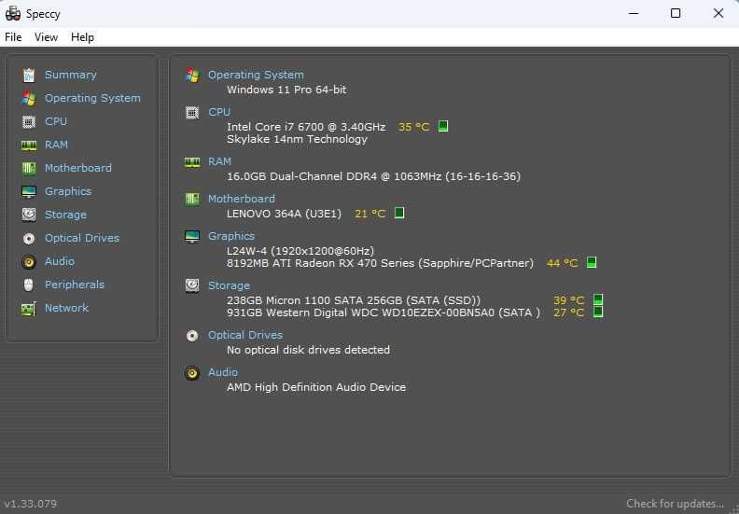739x514 pixels.
Task: Click Micron SSD temperature indicator icon
Action: [598, 299]
